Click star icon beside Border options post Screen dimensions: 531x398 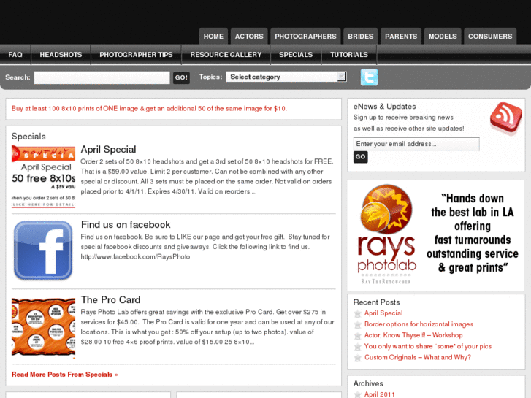(357, 325)
